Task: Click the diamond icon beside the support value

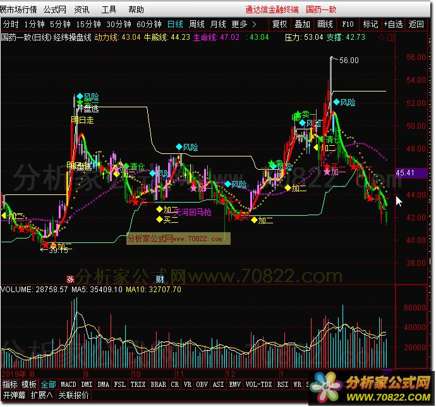Action: tap(381, 37)
